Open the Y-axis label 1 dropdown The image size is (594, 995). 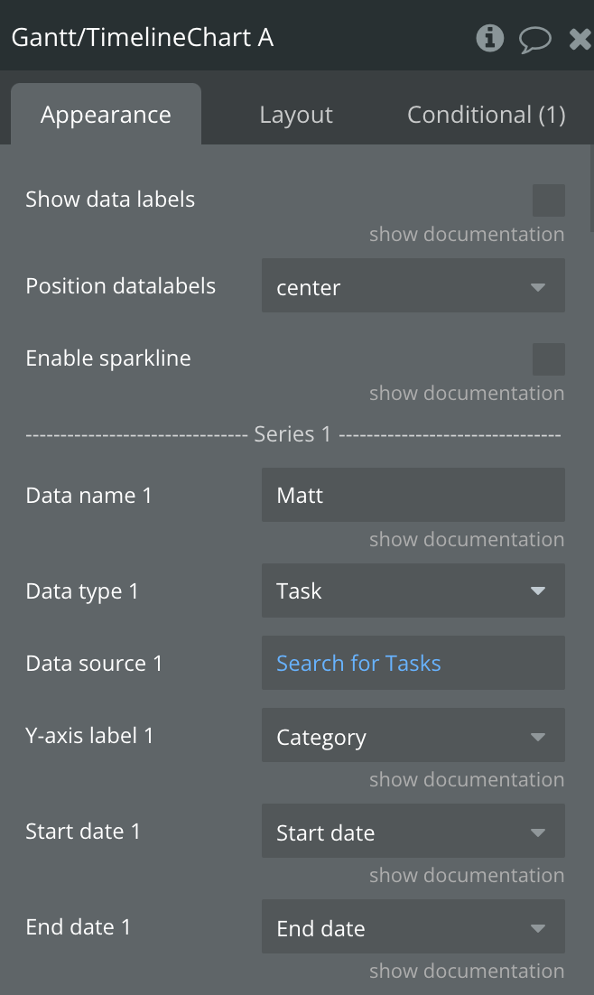click(413, 736)
